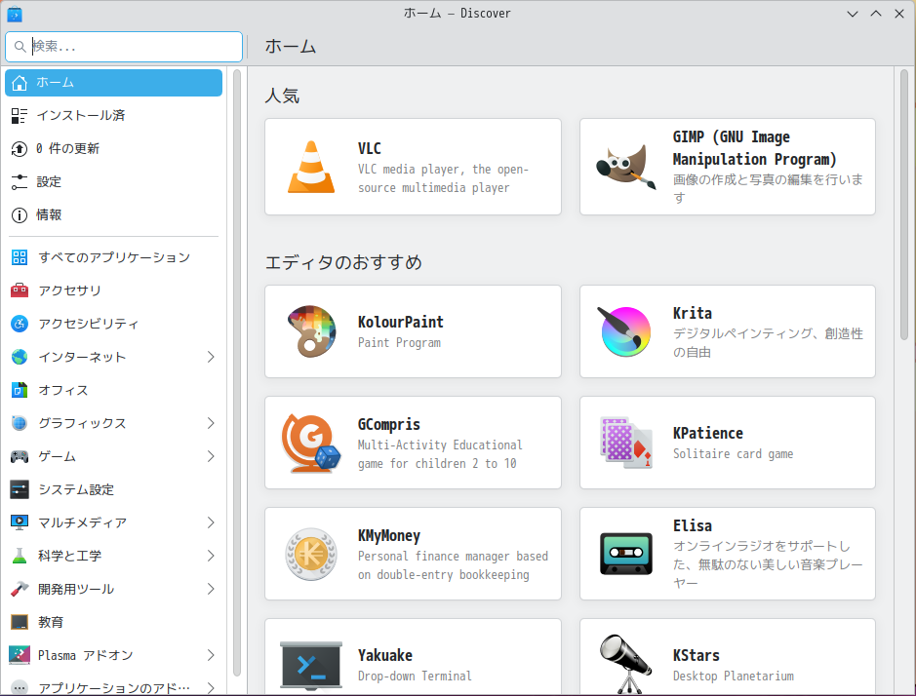916x696 pixels.
Task: Select the オフィス category label
Action: (x=63, y=390)
